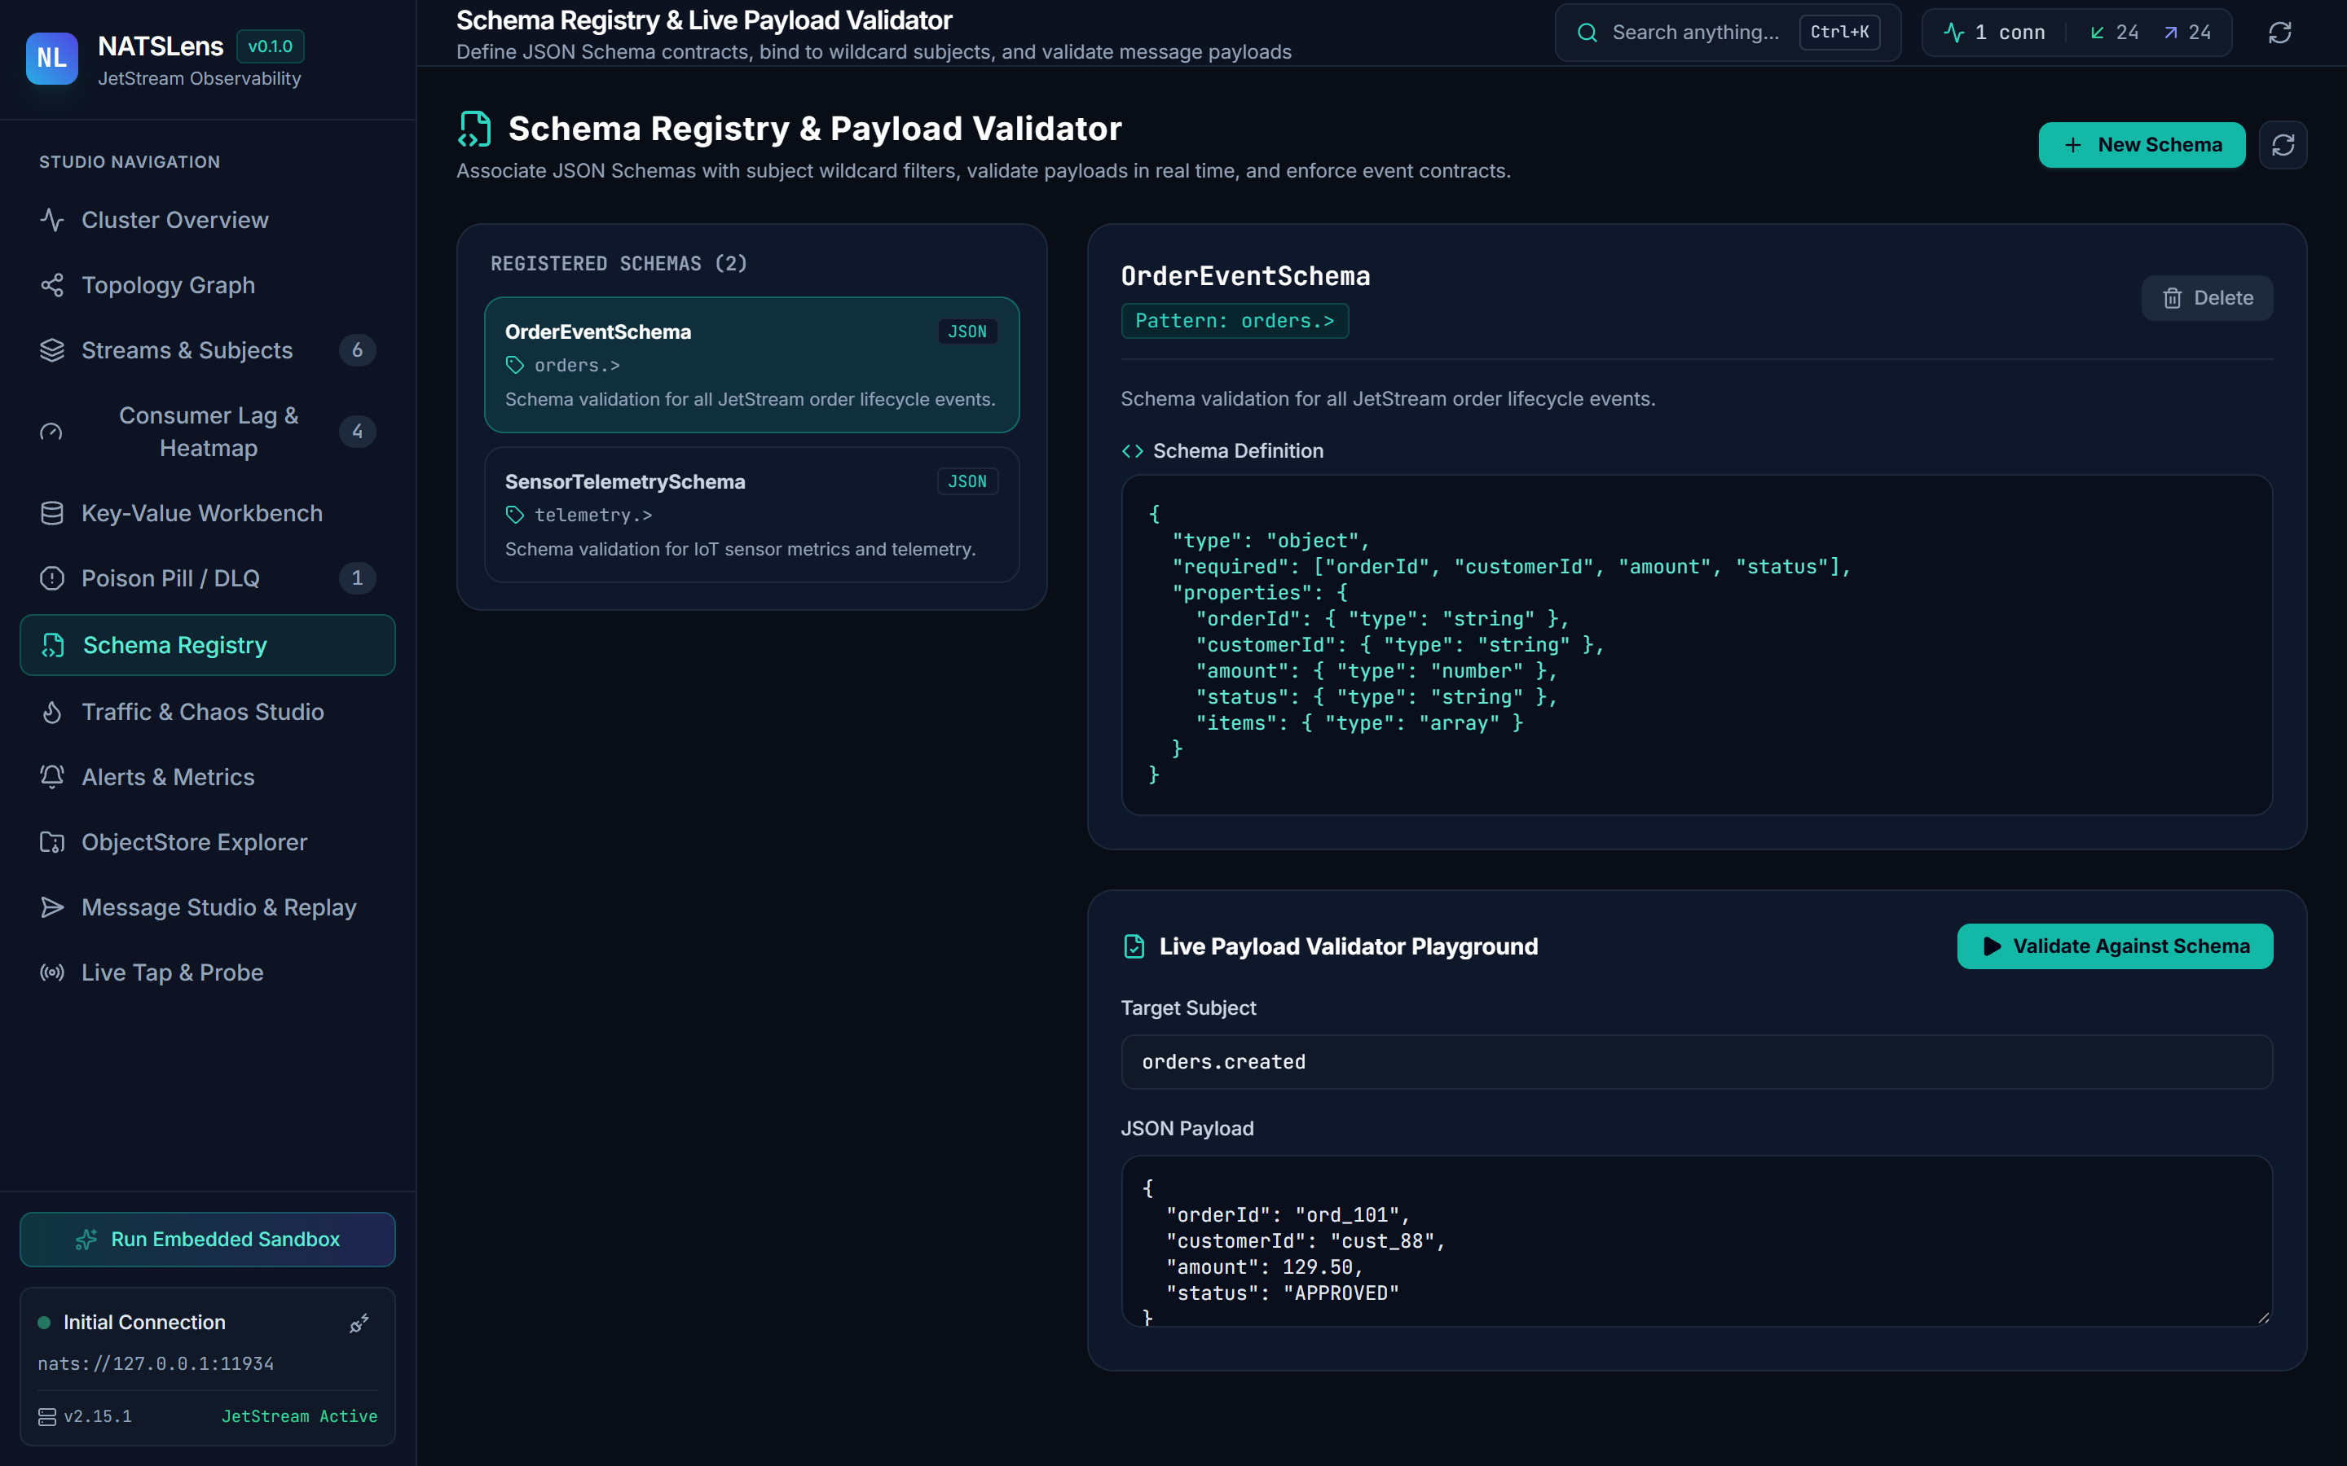The image size is (2347, 1466).
Task: Click the refresh icon beside New Schema
Action: point(2283,146)
